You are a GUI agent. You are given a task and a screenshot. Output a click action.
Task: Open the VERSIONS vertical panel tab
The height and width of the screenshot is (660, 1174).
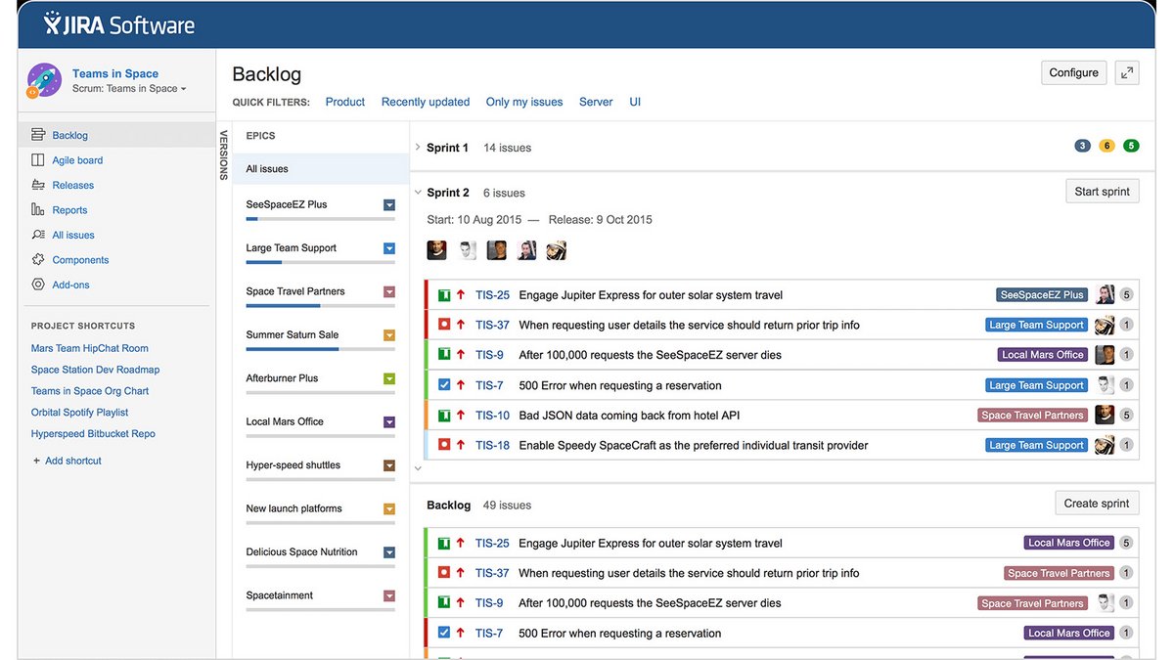(x=223, y=154)
